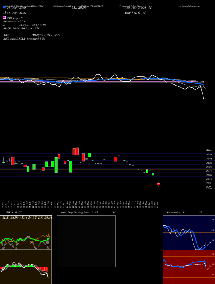
Task: Click the ADX green line chart panel
Action: click(26, 232)
